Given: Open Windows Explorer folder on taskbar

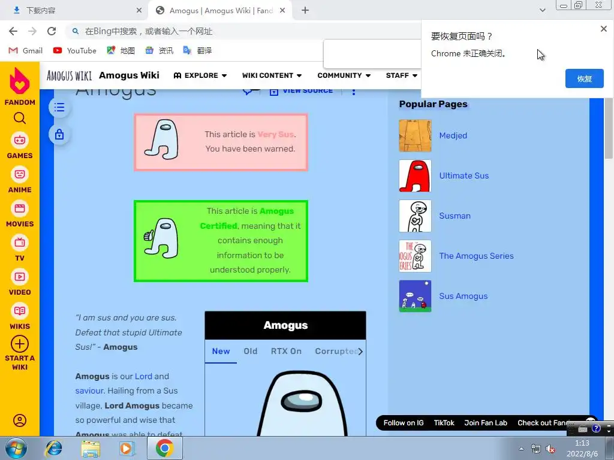Looking at the screenshot, I should (91, 449).
